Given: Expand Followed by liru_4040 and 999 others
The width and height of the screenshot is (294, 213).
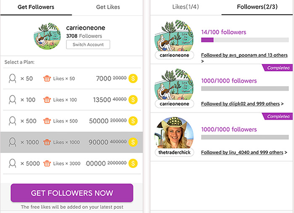Looking at the screenshot, I should pyautogui.click(x=244, y=152).
